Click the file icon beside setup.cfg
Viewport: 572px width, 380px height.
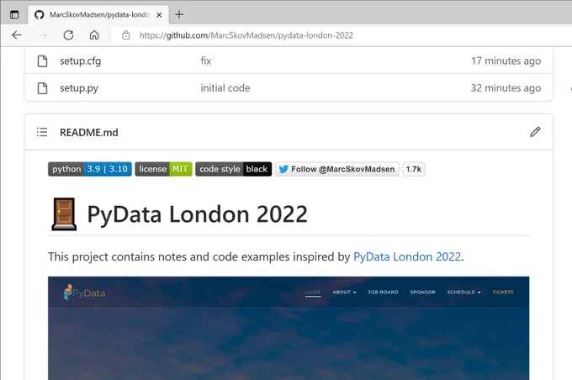click(42, 61)
